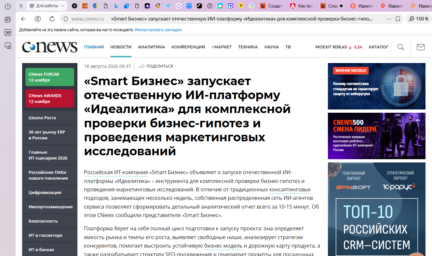Click the Импортировать закладки link
The image size is (432, 256).
click(158, 30)
